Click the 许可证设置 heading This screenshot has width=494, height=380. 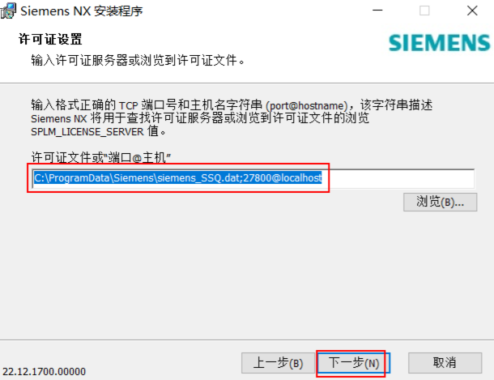click(x=50, y=40)
